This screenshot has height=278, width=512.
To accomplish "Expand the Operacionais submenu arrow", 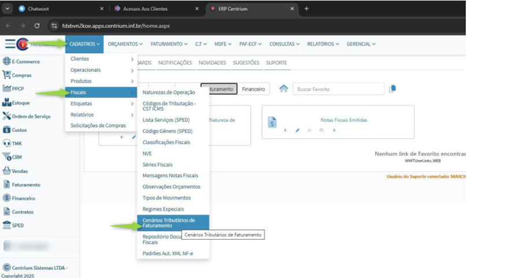I will point(132,70).
